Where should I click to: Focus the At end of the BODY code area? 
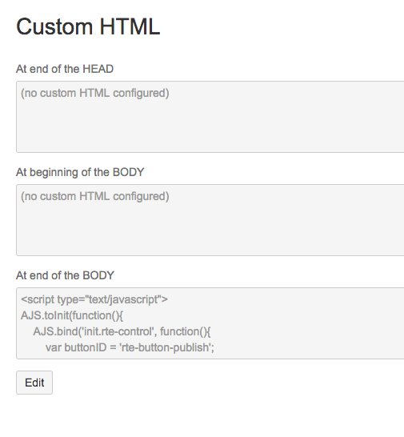point(210,323)
